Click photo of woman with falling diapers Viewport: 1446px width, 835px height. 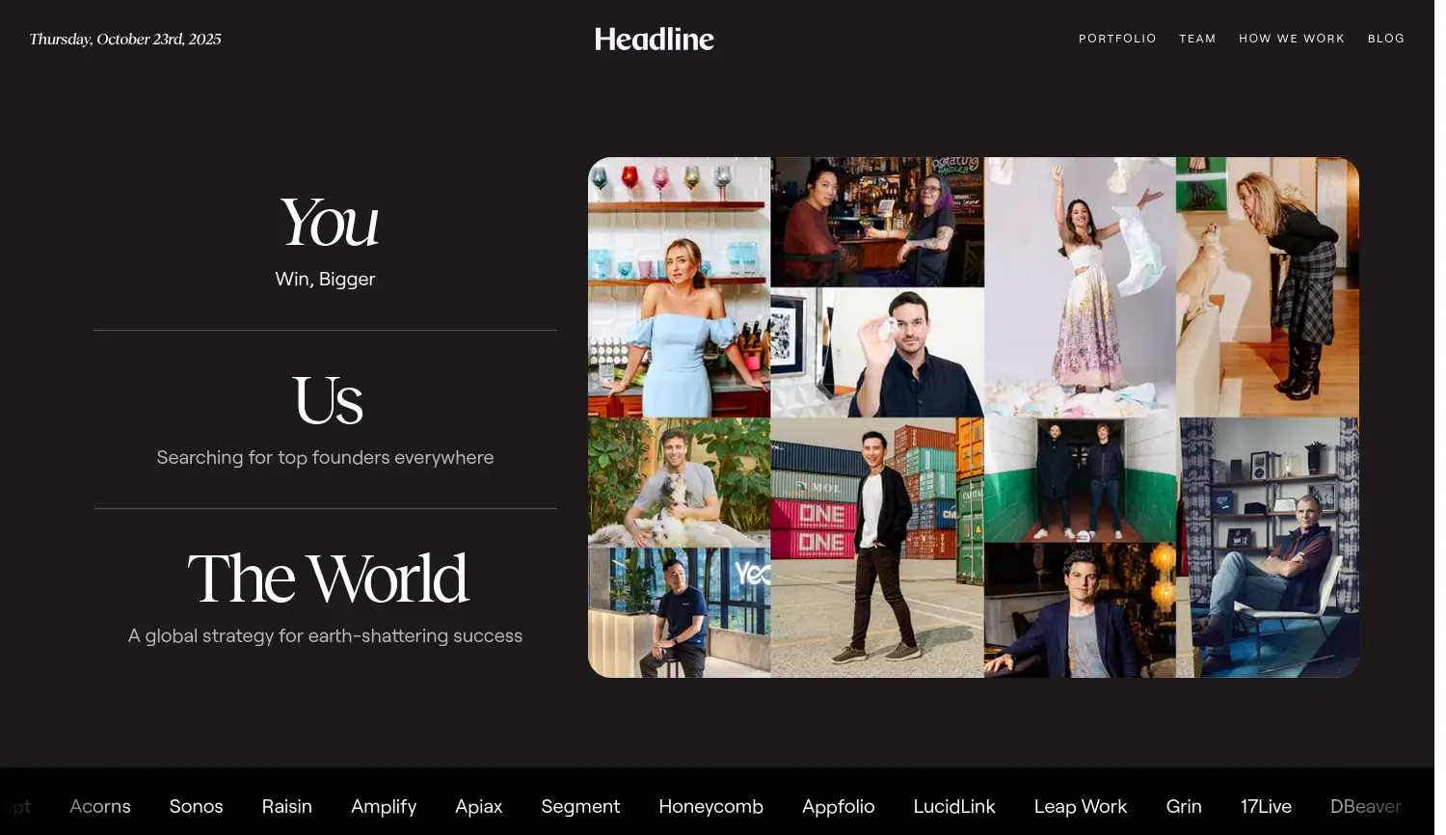click(x=1079, y=287)
